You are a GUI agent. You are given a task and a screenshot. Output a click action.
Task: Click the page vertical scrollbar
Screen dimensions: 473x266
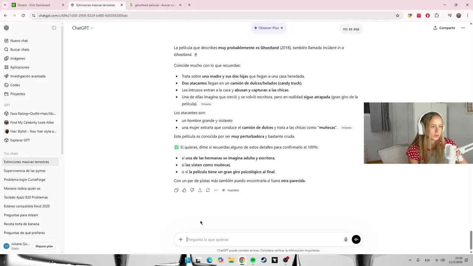[x=471, y=240]
